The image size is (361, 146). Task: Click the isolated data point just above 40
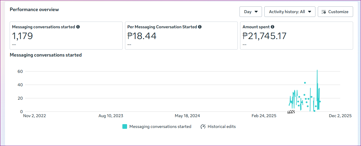pos(305,83)
